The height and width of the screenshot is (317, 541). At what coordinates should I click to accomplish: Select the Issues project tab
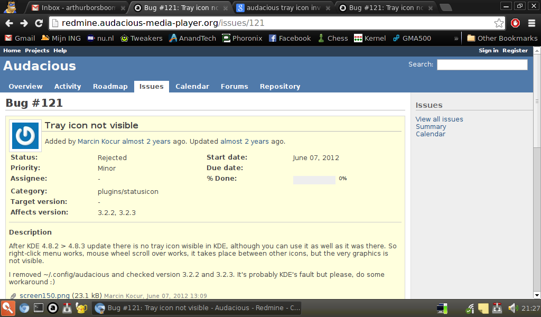click(152, 87)
